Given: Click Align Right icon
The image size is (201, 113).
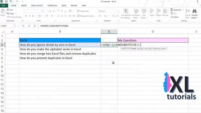Looking at the screenshot, I should pos(66,16).
